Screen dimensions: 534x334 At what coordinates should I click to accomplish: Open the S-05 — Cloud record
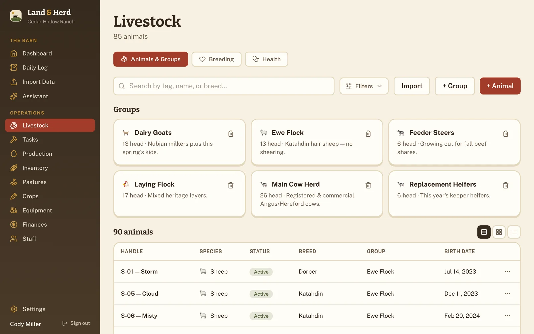140,294
